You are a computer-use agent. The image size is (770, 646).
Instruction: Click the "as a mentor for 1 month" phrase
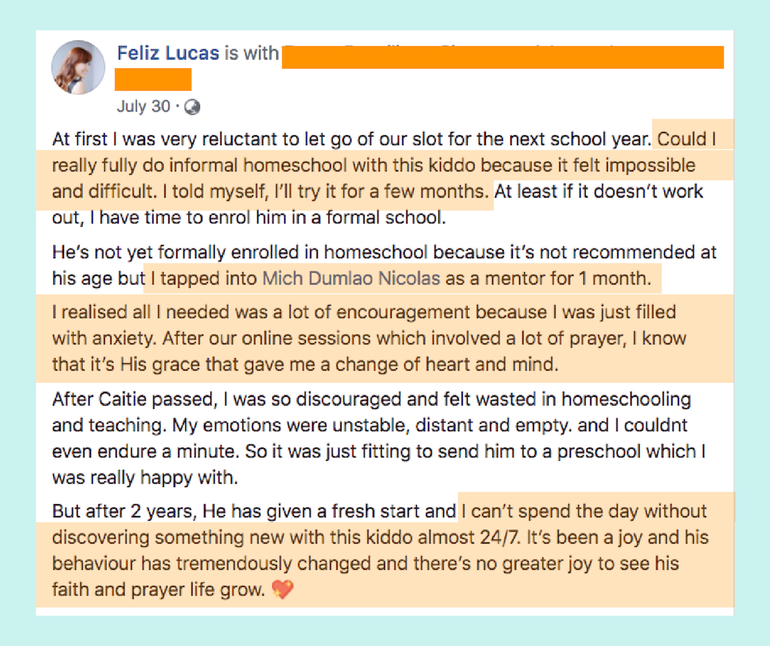pos(548,278)
